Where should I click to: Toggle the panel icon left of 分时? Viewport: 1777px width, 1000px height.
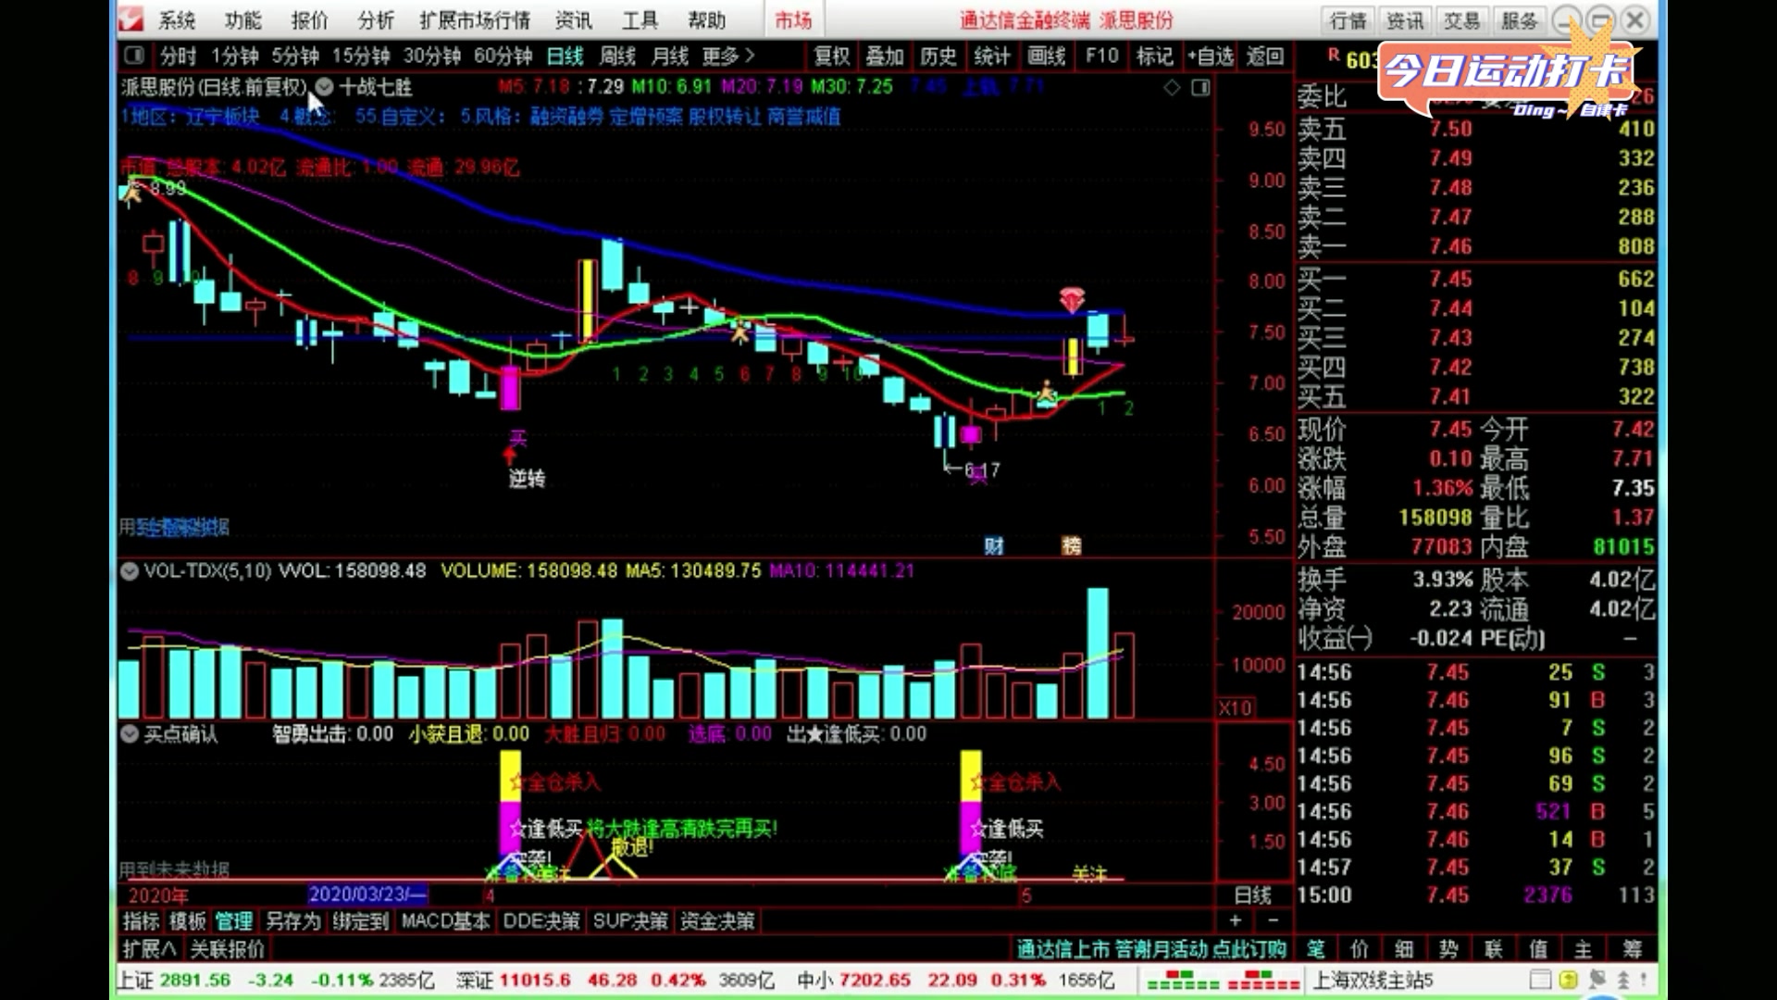(134, 56)
